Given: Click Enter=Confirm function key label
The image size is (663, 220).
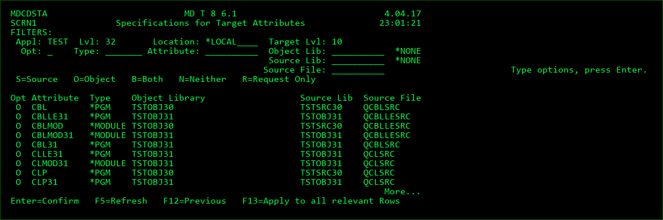Looking at the screenshot, I should (x=45, y=201).
